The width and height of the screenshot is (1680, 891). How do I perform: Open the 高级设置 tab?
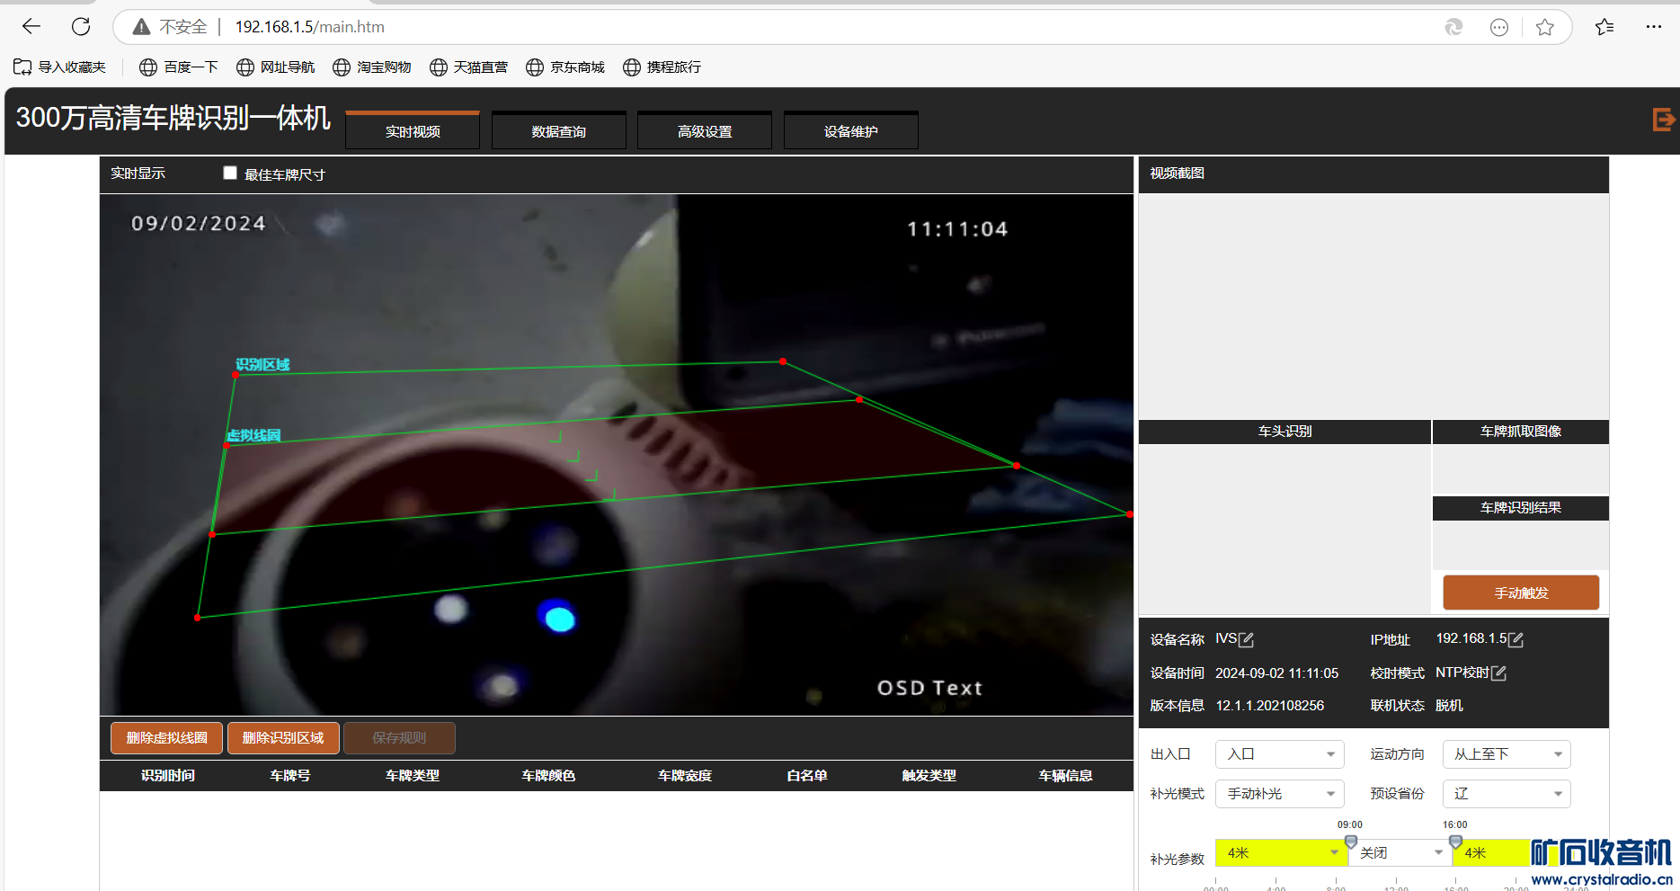click(x=705, y=131)
